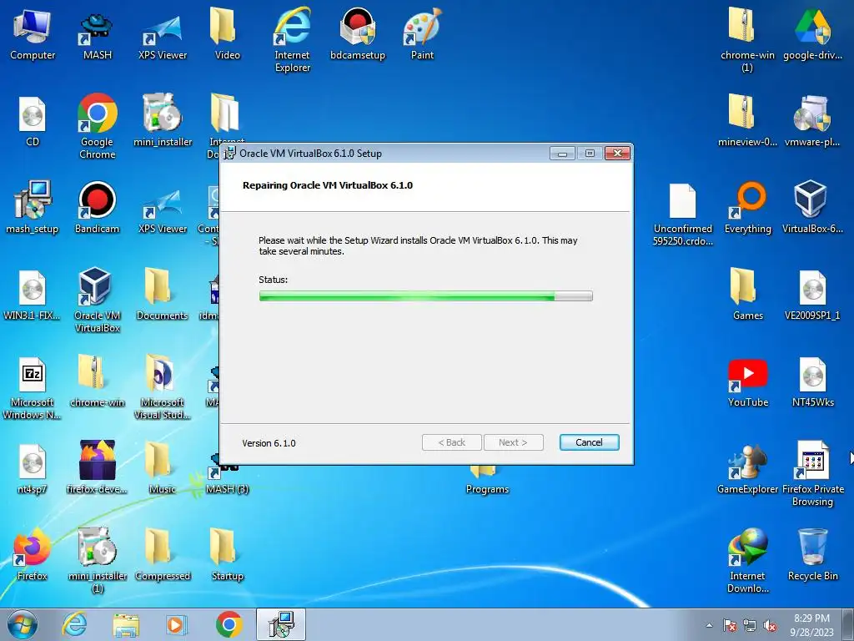Switch to VirtualBox setup taskbar button
This screenshot has height=641, width=854.
point(281,624)
